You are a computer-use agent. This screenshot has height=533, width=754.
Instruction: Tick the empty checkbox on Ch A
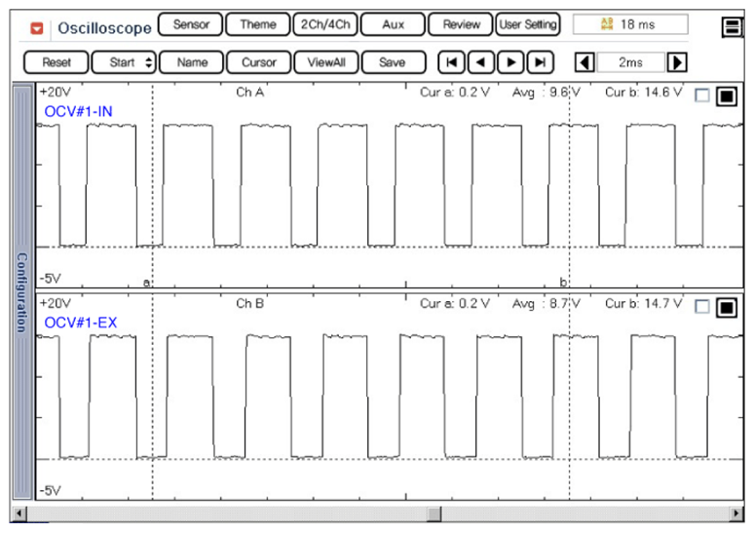pos(701,95)
